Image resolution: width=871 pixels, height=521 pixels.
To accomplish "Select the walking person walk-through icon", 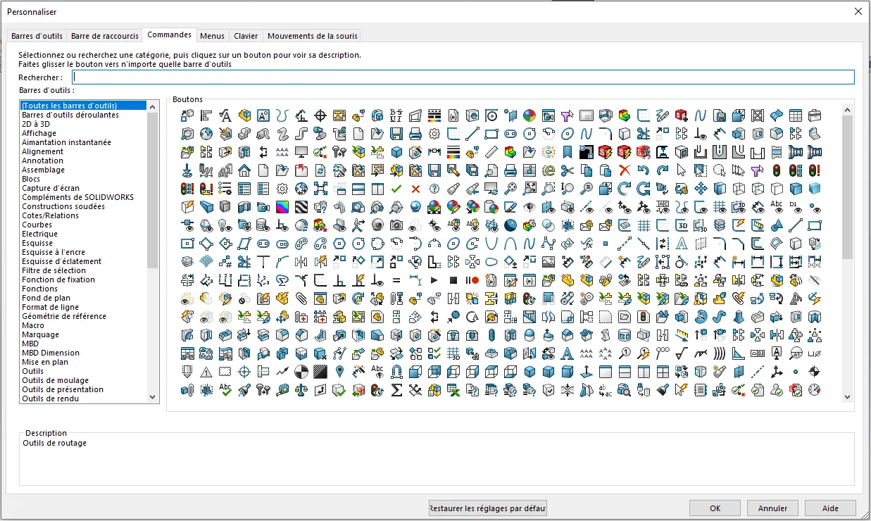I will click(x=358, y=225).
